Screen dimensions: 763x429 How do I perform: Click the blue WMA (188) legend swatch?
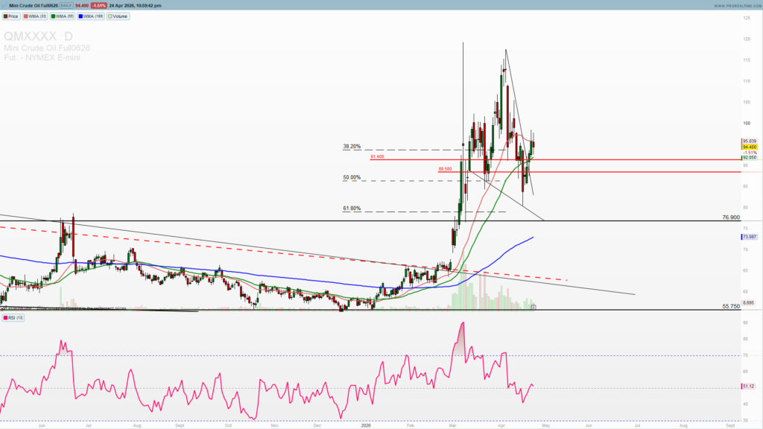(x=81, y=16)
